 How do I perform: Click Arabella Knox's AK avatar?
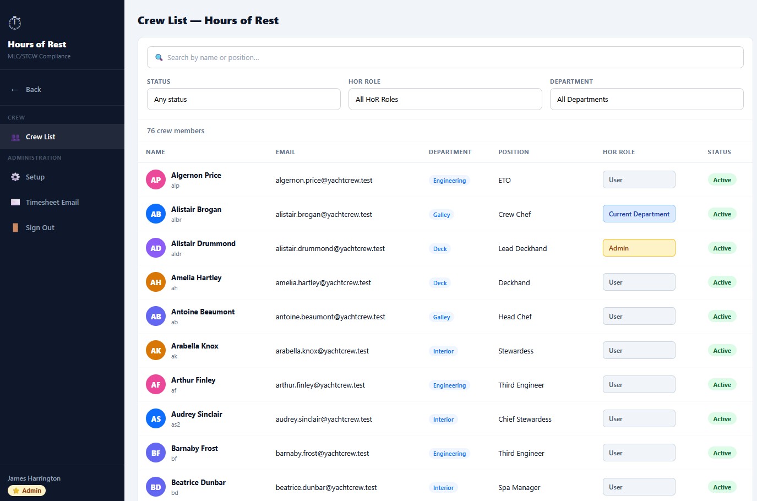[156, 351]
